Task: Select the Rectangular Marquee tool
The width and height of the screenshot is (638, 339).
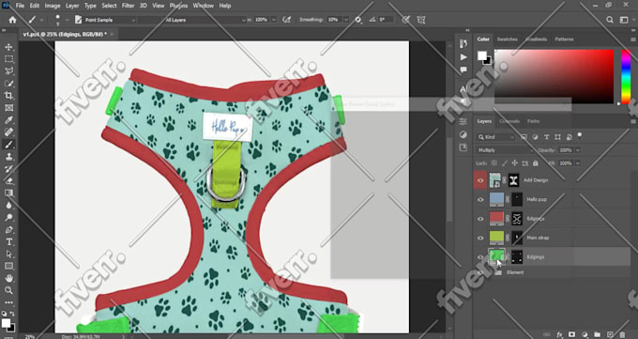Action: [x=8, y=59]
